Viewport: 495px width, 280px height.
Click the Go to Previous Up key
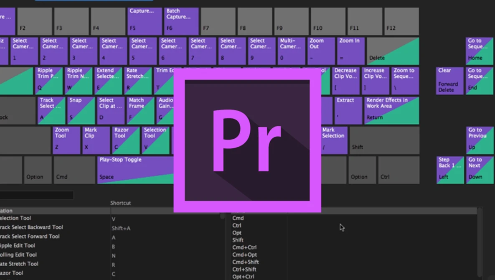point(479,140)
